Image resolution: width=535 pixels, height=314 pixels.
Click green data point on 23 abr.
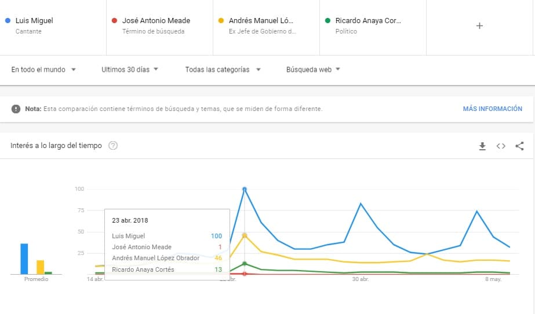click(245, 264)
